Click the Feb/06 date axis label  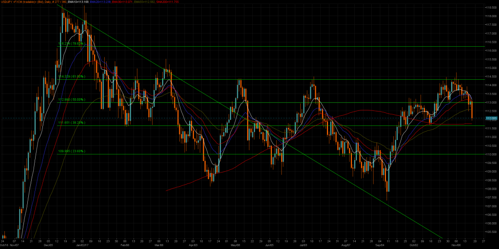(125, 245)
